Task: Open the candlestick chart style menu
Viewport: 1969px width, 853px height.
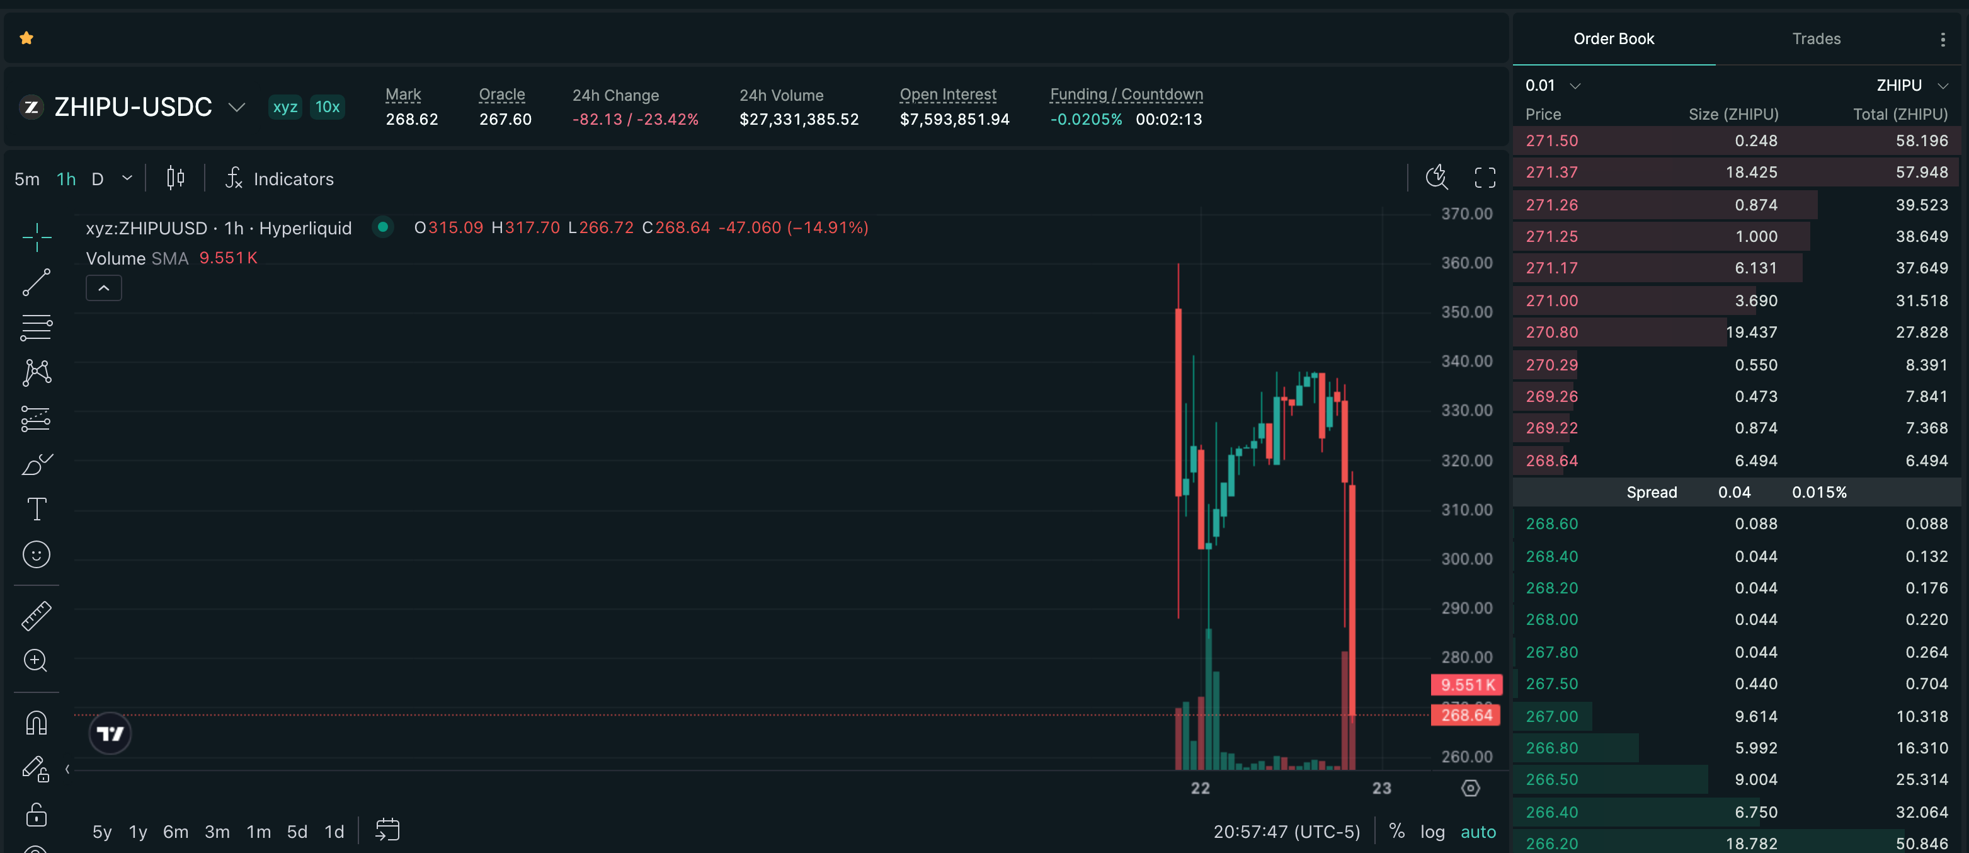Action: tap(175, 178)
